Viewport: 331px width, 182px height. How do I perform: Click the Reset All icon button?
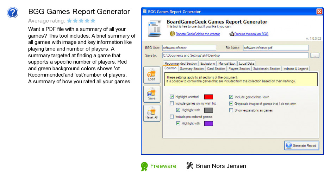[151, 113]
